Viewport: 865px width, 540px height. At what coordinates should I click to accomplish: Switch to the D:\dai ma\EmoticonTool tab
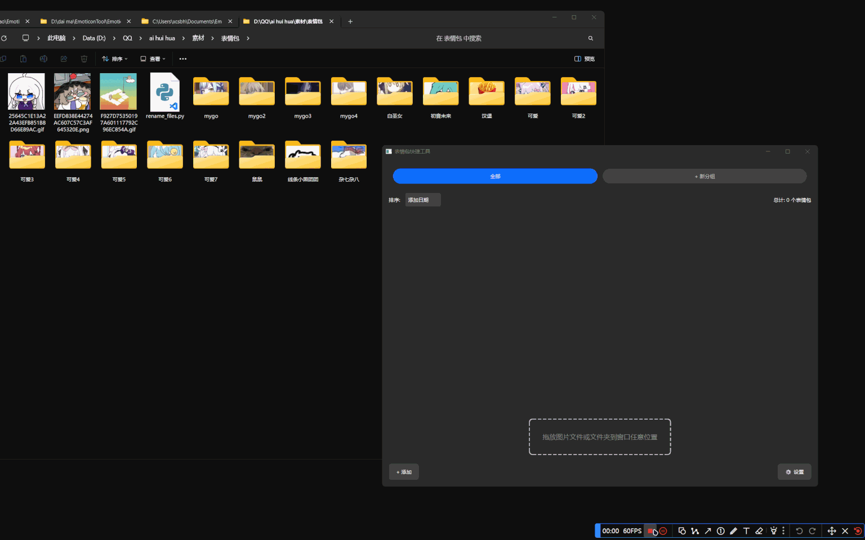86,21
